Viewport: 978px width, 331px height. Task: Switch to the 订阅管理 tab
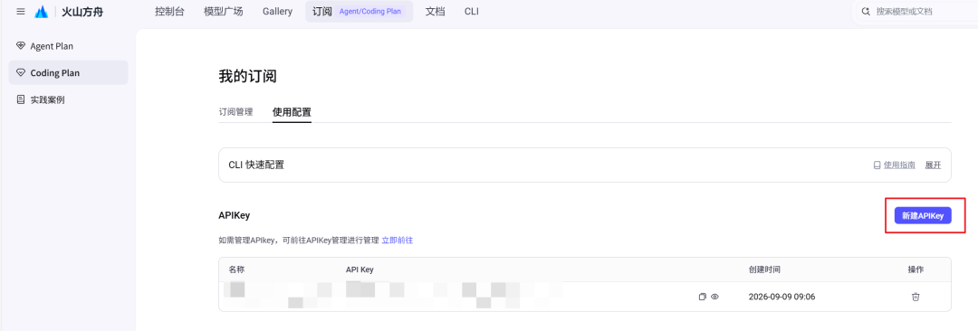click(x=235, y=112)
